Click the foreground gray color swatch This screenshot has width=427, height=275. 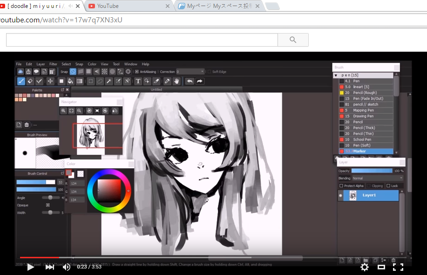click(x=68, y=172)
